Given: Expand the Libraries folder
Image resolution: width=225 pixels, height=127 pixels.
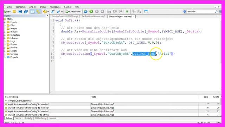Looking at the screenshot, I should coord(5,38).
